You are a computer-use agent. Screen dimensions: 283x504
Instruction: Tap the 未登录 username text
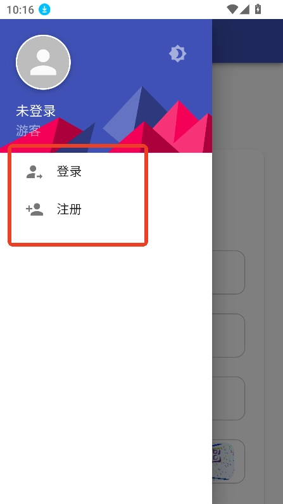36,111
